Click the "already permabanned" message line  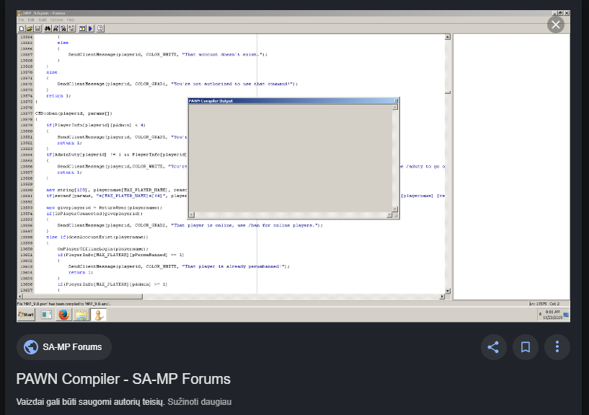[x=179, y=266]
